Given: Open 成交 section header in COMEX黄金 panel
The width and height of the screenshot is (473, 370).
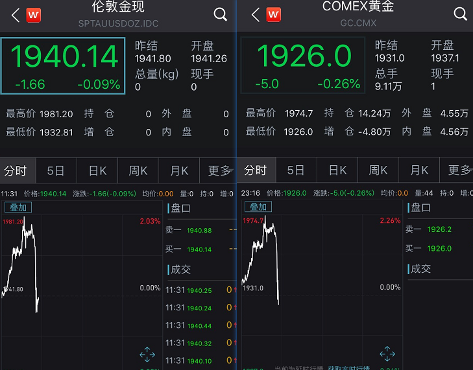Looking at the screenshot, I should (x=419, y=269).
